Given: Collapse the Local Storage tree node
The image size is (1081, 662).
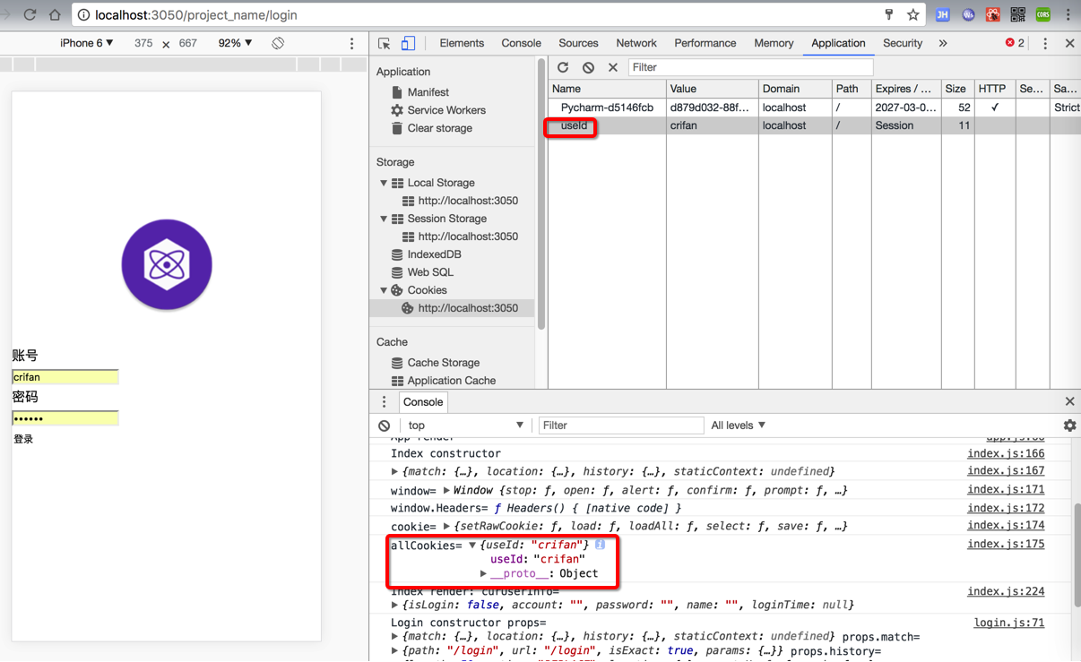Looking at the screenshot, I should [x=384, y=183].
